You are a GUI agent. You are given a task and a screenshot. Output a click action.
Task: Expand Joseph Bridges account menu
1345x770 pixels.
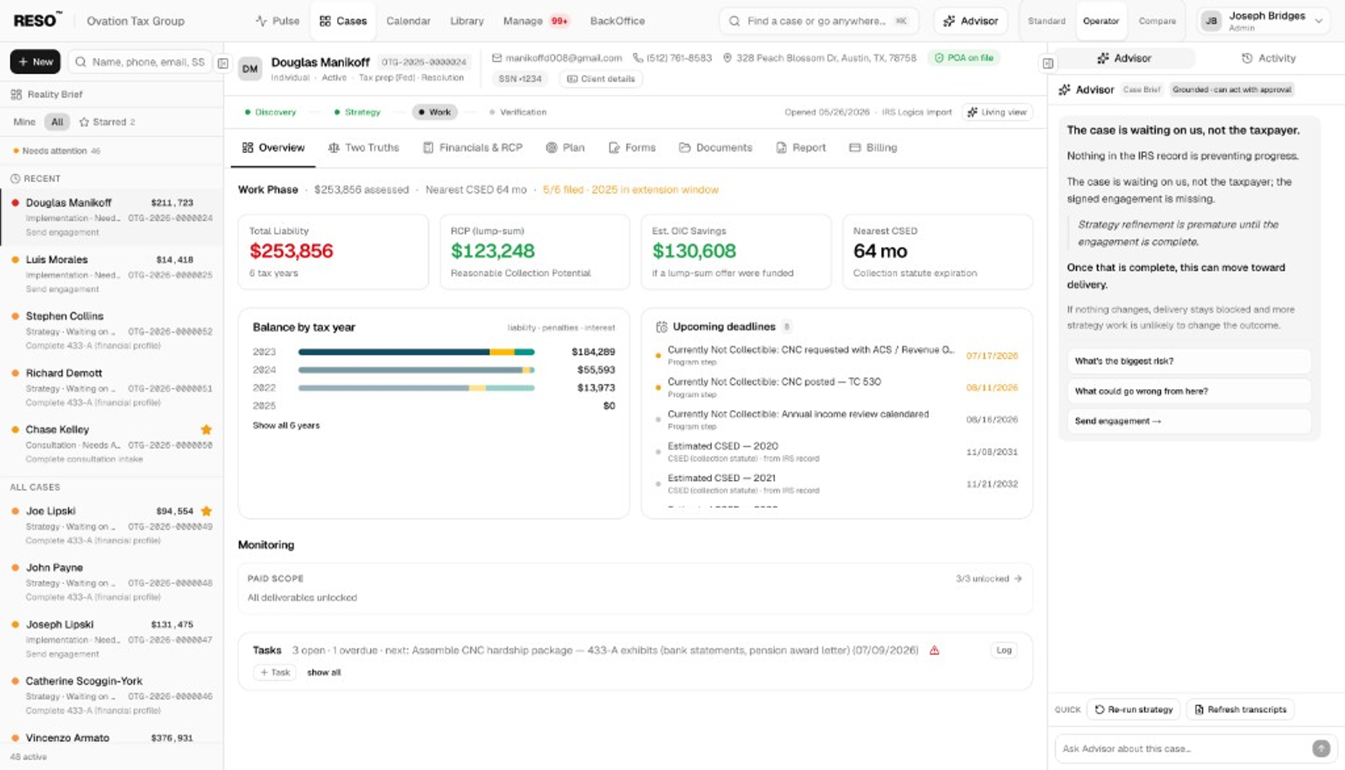[x=1263, y=21]
